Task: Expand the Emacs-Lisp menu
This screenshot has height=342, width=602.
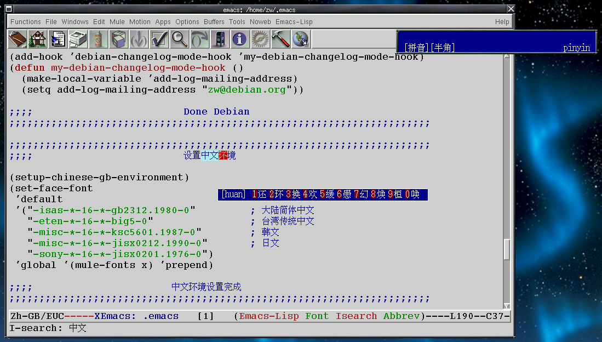Action: tap(294, 22)
